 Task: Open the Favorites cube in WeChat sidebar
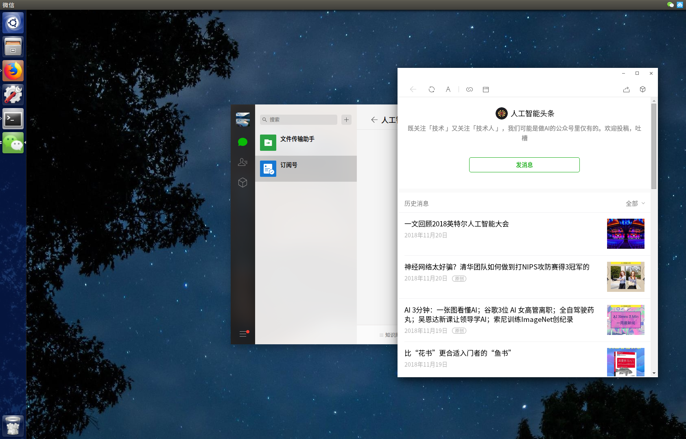point(243,183)
